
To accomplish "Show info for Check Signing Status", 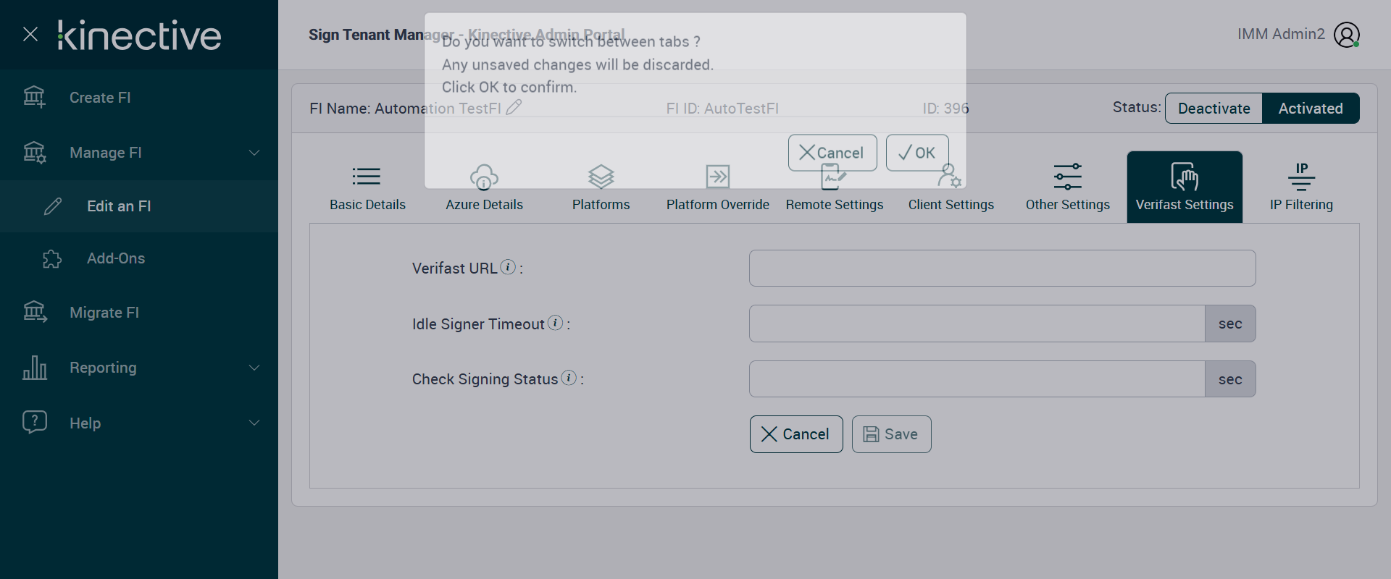I will pos(569,378).
